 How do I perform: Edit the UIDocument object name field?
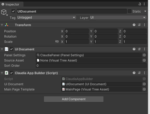[x=72, y=11]
